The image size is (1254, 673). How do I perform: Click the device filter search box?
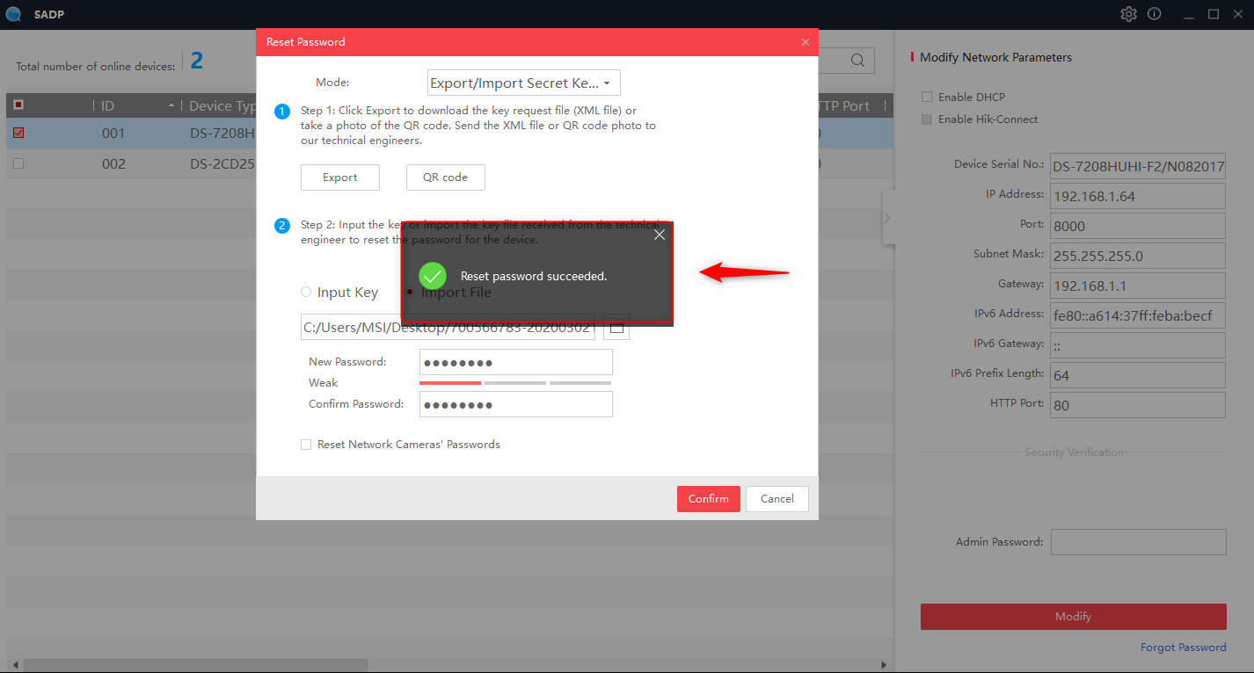coord(846,61)
